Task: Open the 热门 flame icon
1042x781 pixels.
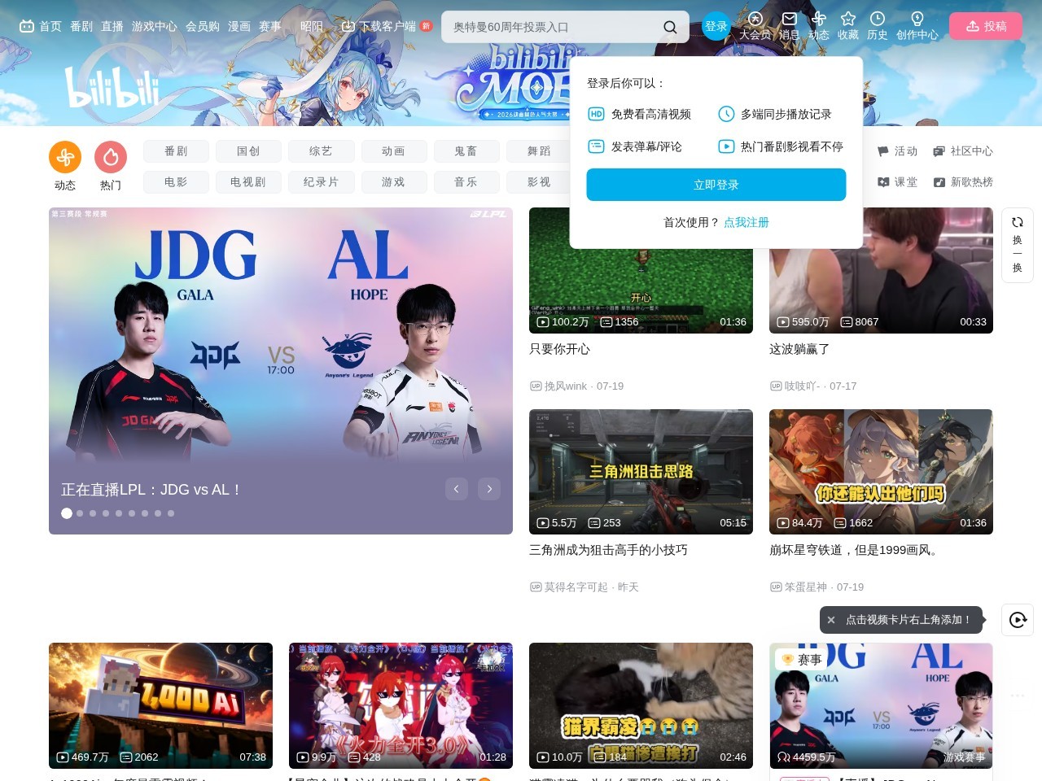Action: [111, 157]
